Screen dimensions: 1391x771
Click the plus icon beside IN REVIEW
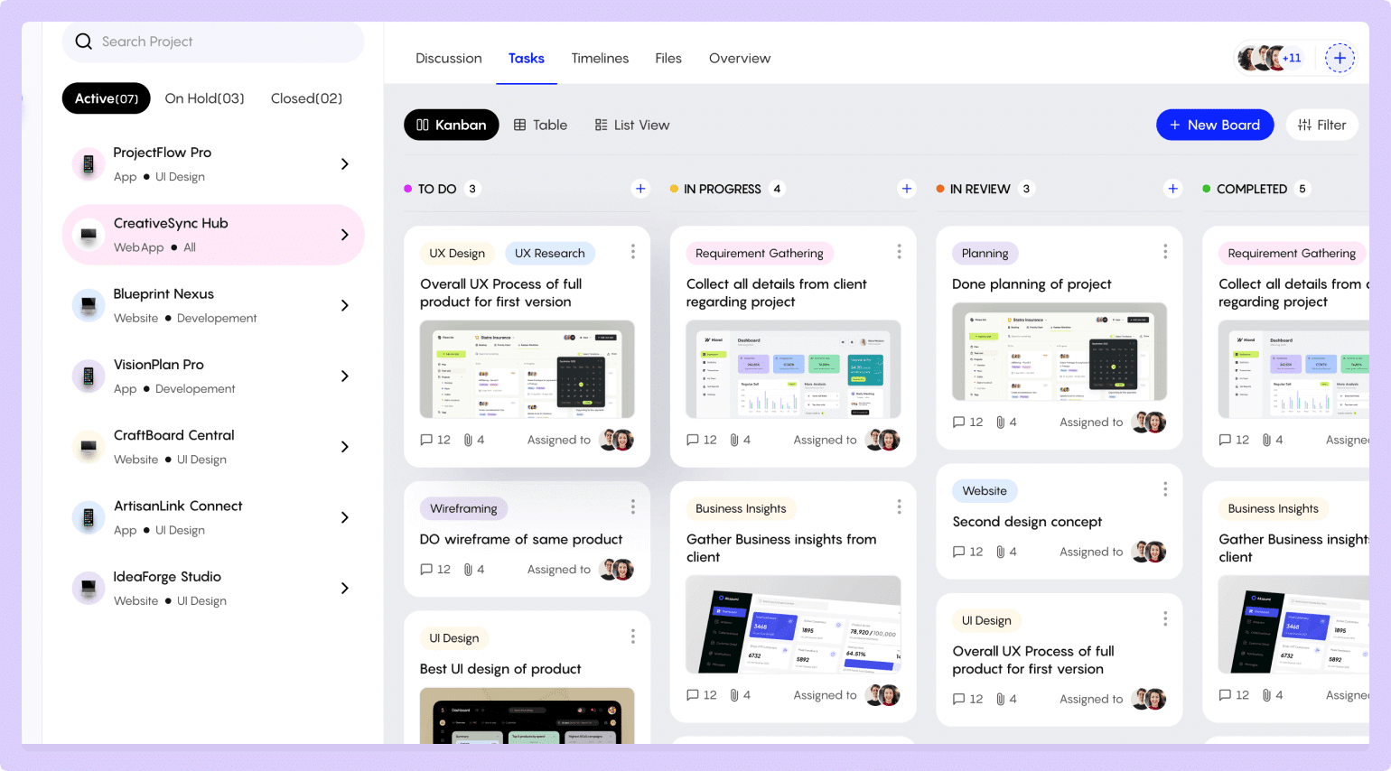pyautogui.click(x=1172, y=189)
